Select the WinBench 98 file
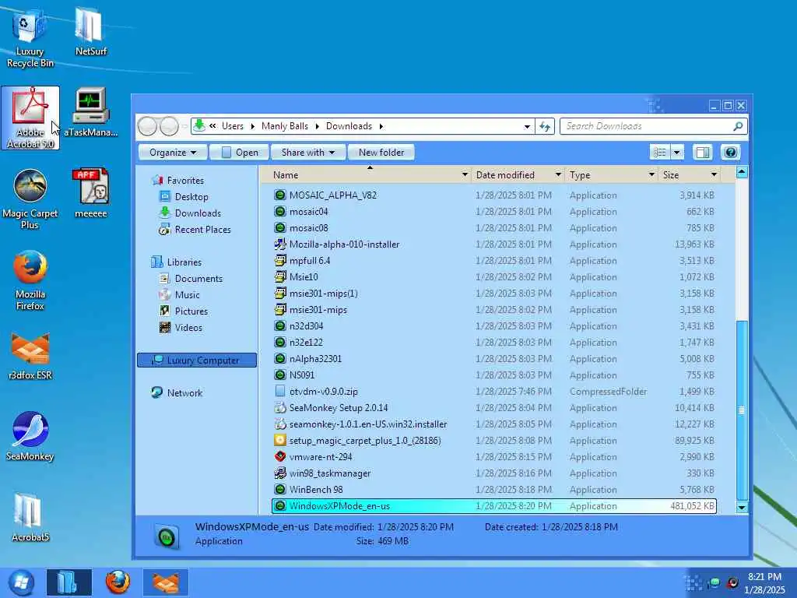This screenshot has width=797, height=598. [494, 490]
